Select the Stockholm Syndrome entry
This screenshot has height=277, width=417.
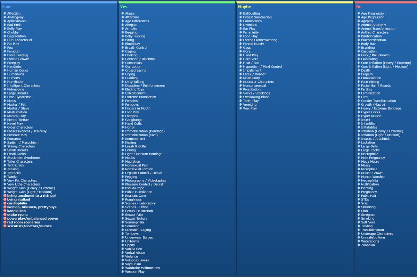pyautogui.click(x=23, y=158)
